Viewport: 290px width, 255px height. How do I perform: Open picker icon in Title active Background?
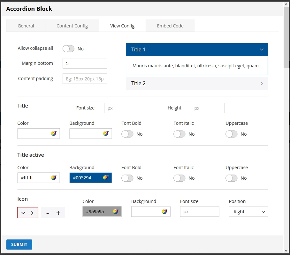click(x=106, y=178)
